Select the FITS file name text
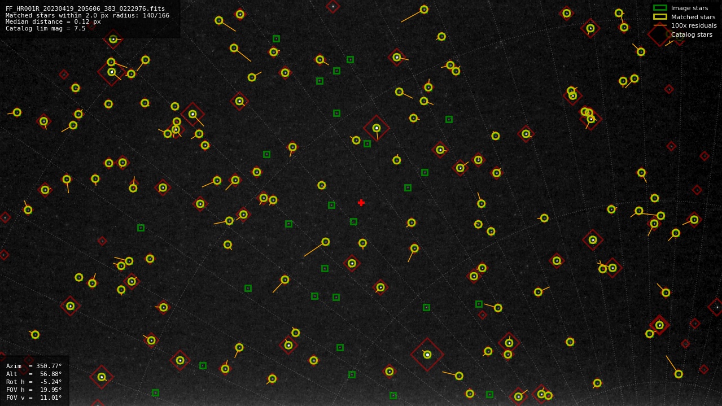Screen dimensions: 722x406 tap(85, 9)
